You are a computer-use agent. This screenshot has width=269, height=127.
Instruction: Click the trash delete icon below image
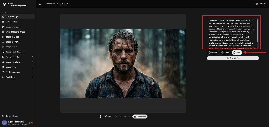point(101,117)
